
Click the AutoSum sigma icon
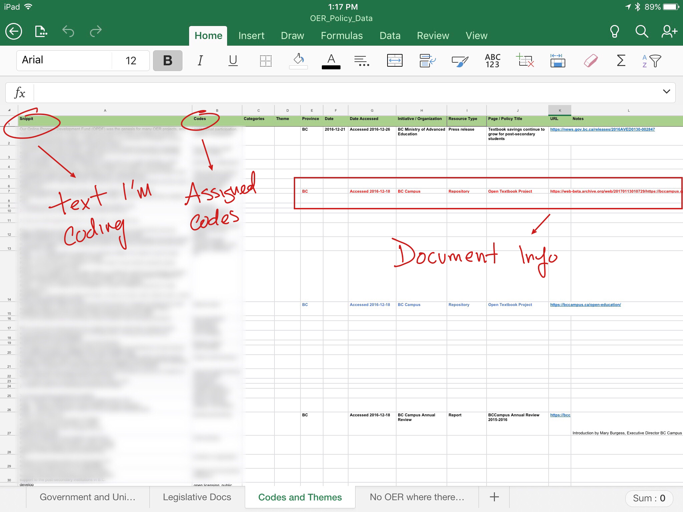pyautogui.click(x=621, y=61)
